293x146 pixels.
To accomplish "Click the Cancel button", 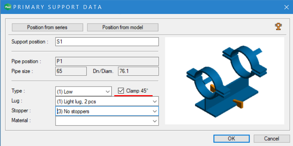I will pos(271,138).
